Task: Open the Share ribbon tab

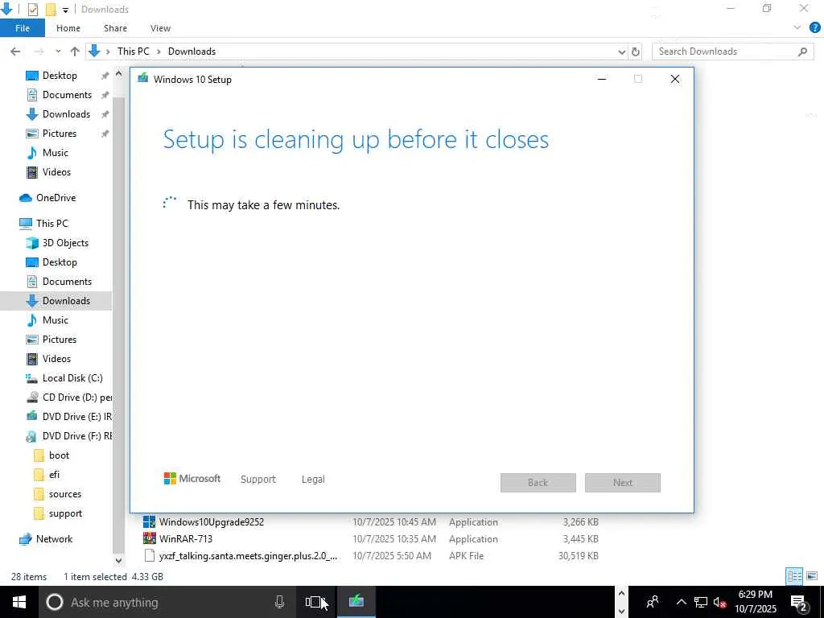Action: tap(115, 28)
